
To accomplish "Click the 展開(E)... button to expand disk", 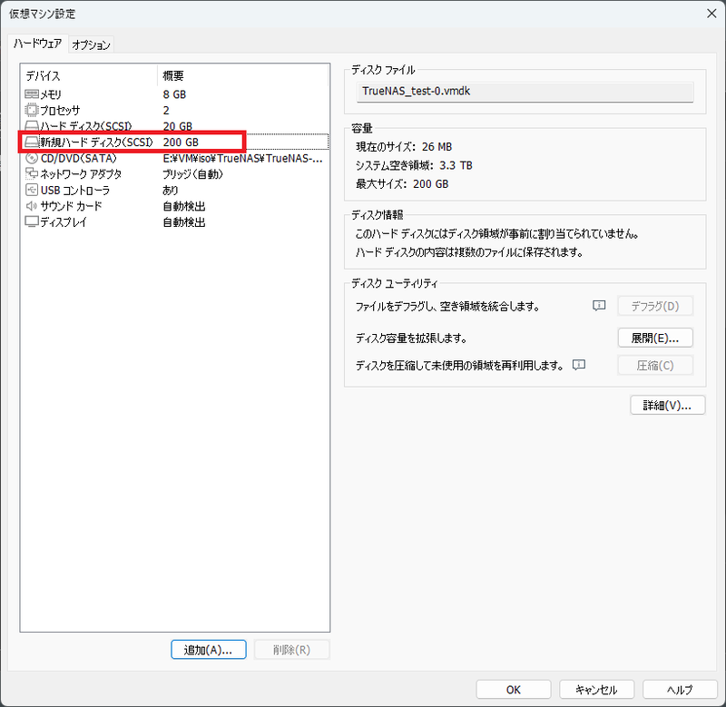I will pyautogui.click(x=655, y=338).
